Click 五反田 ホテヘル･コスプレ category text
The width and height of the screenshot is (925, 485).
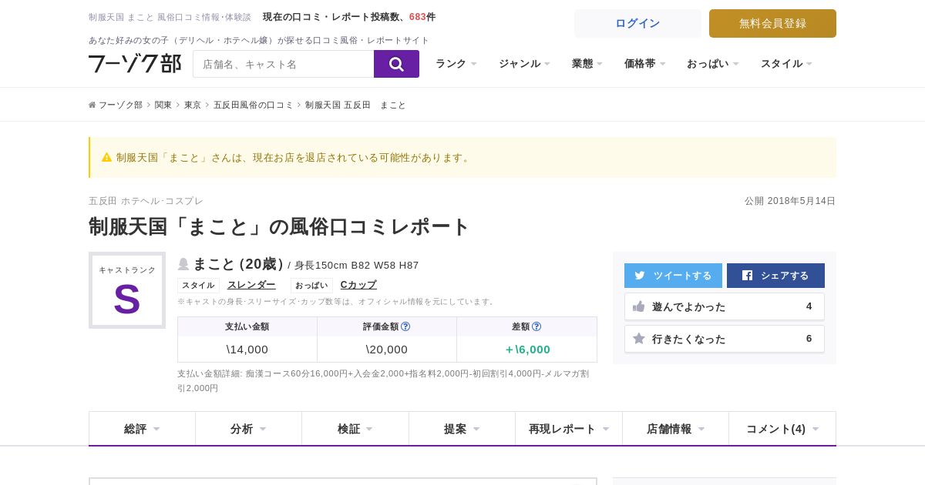tap(146, 201)
